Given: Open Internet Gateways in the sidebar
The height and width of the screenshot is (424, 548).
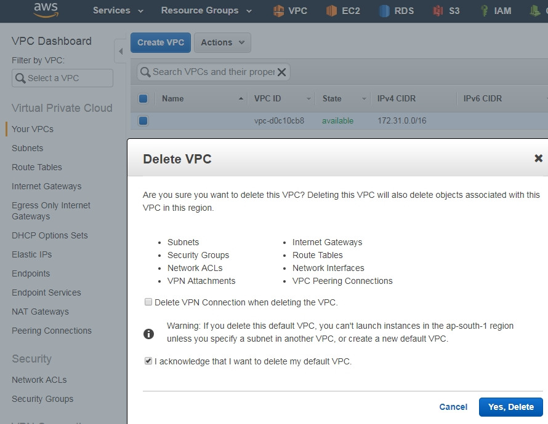Looking at the screenshot, I should point(46,187).
